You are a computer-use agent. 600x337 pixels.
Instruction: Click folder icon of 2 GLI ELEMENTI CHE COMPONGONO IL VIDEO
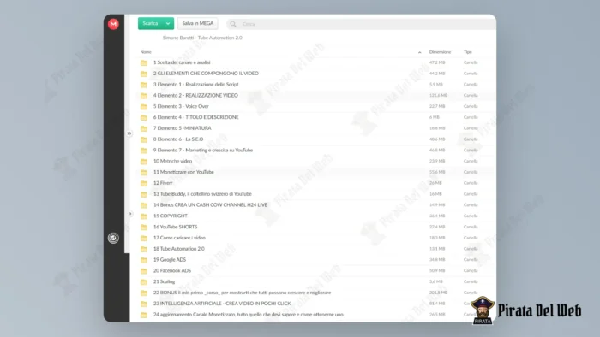144,74
